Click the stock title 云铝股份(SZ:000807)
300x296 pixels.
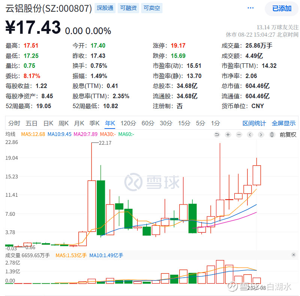[x=49, y=8]
